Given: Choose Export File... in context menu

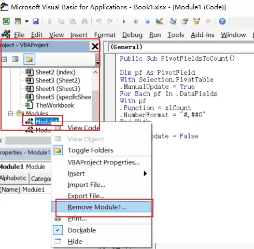Looking at the screenshot, I should (x=101, y=196).
